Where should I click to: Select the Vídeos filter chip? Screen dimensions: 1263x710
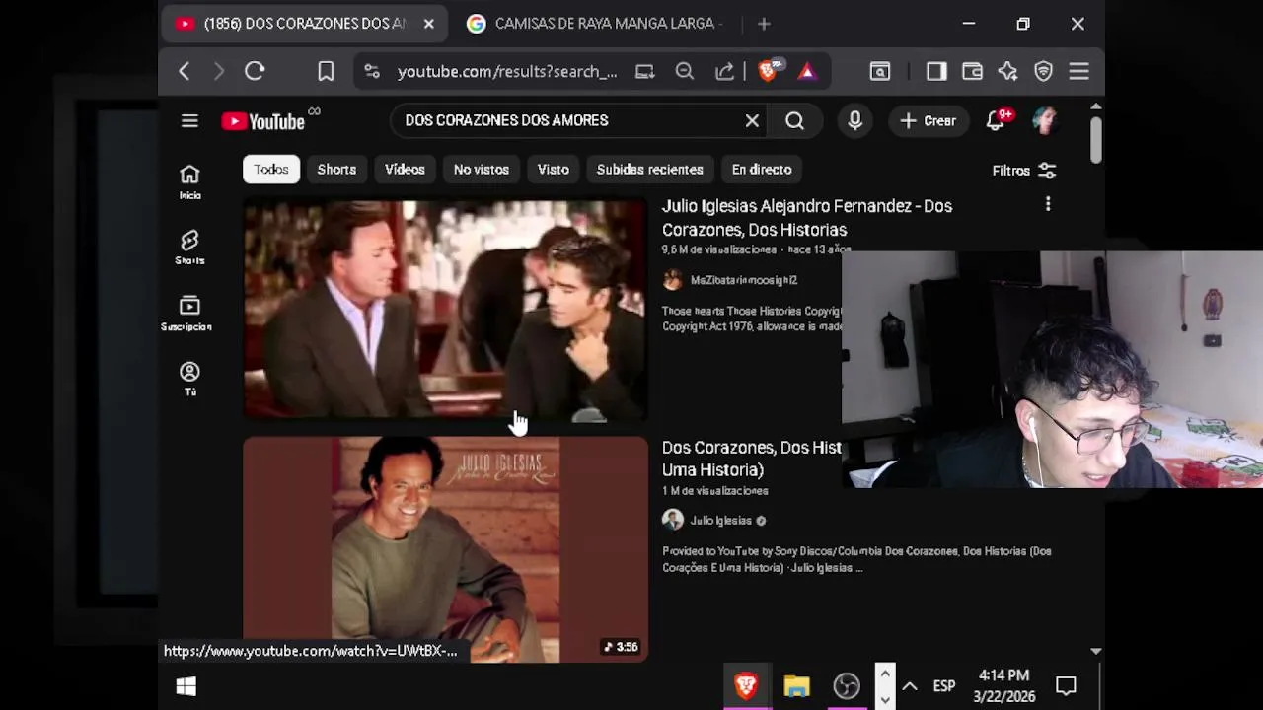[405, 170]
